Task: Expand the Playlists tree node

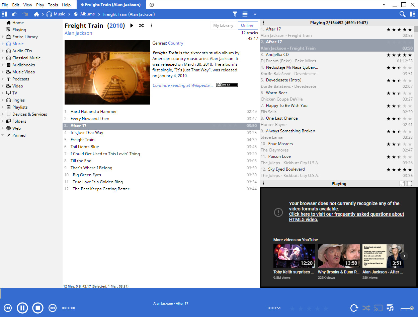Action: (x=3, y=107)
